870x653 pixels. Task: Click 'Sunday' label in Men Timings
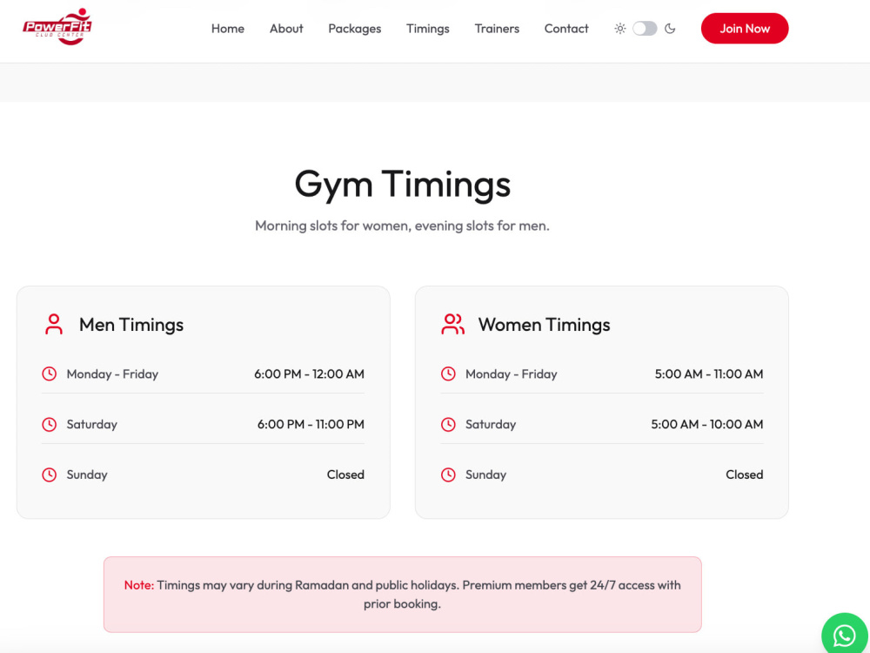(87, 475)
